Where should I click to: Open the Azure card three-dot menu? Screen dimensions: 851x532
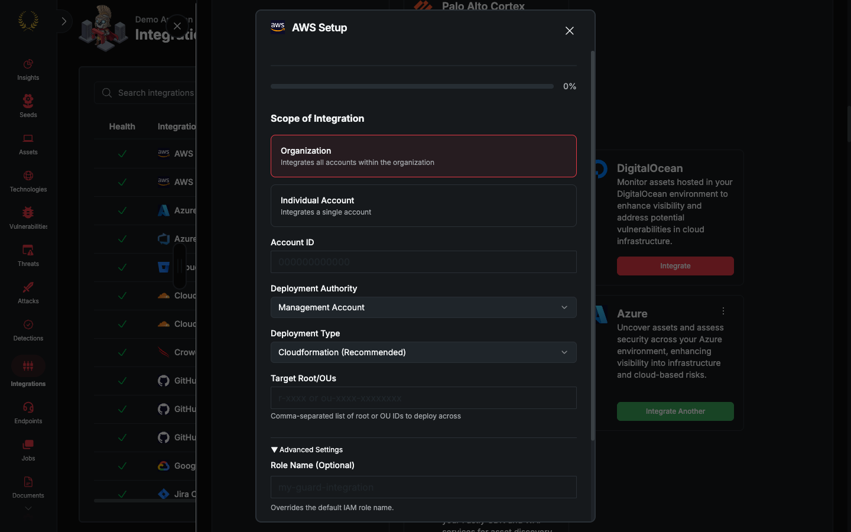click(723, 311)
